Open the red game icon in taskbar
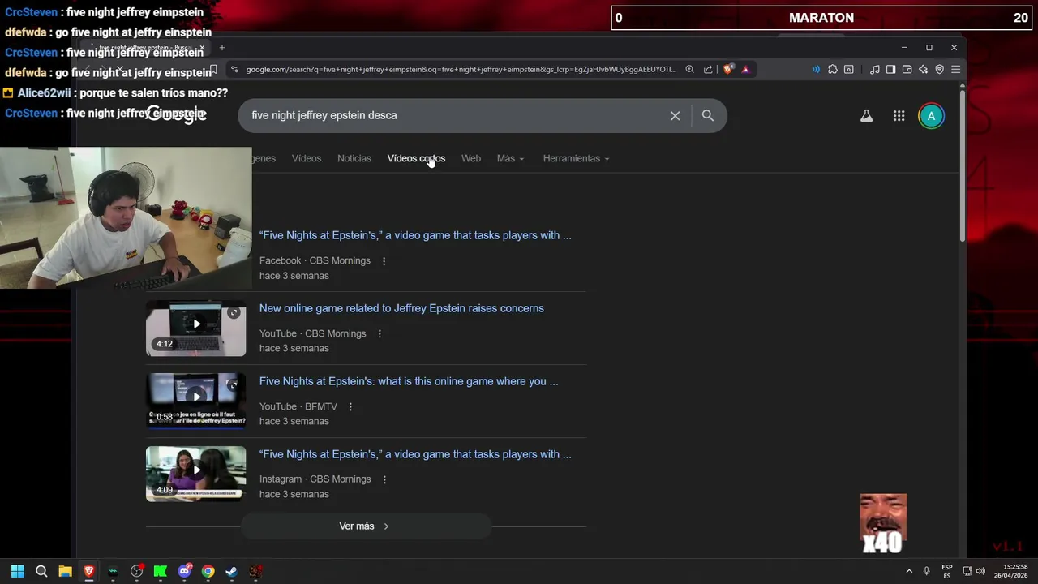Image resolution: width=1038 pixels, height=584 pixels. tap(255, 571)
